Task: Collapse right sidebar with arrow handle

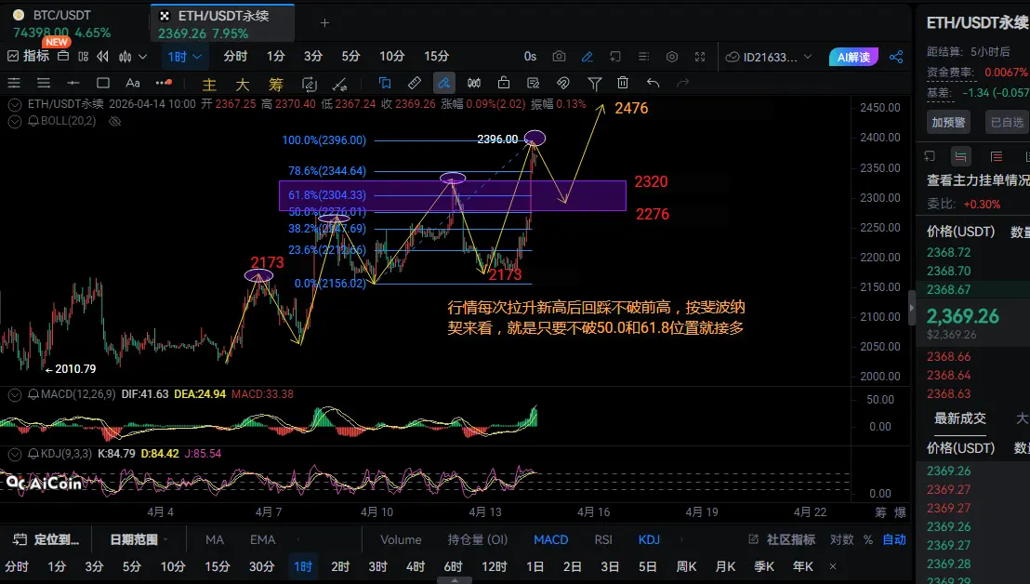Action: click(911, 308)
